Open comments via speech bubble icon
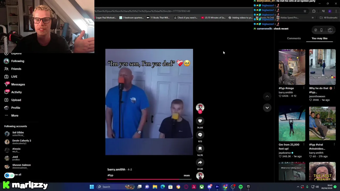Screen dimensions: 340x191 (200, 135)
